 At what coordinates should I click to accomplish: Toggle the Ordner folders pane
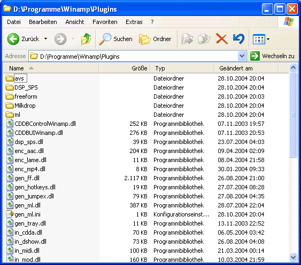tap(144, 39)
